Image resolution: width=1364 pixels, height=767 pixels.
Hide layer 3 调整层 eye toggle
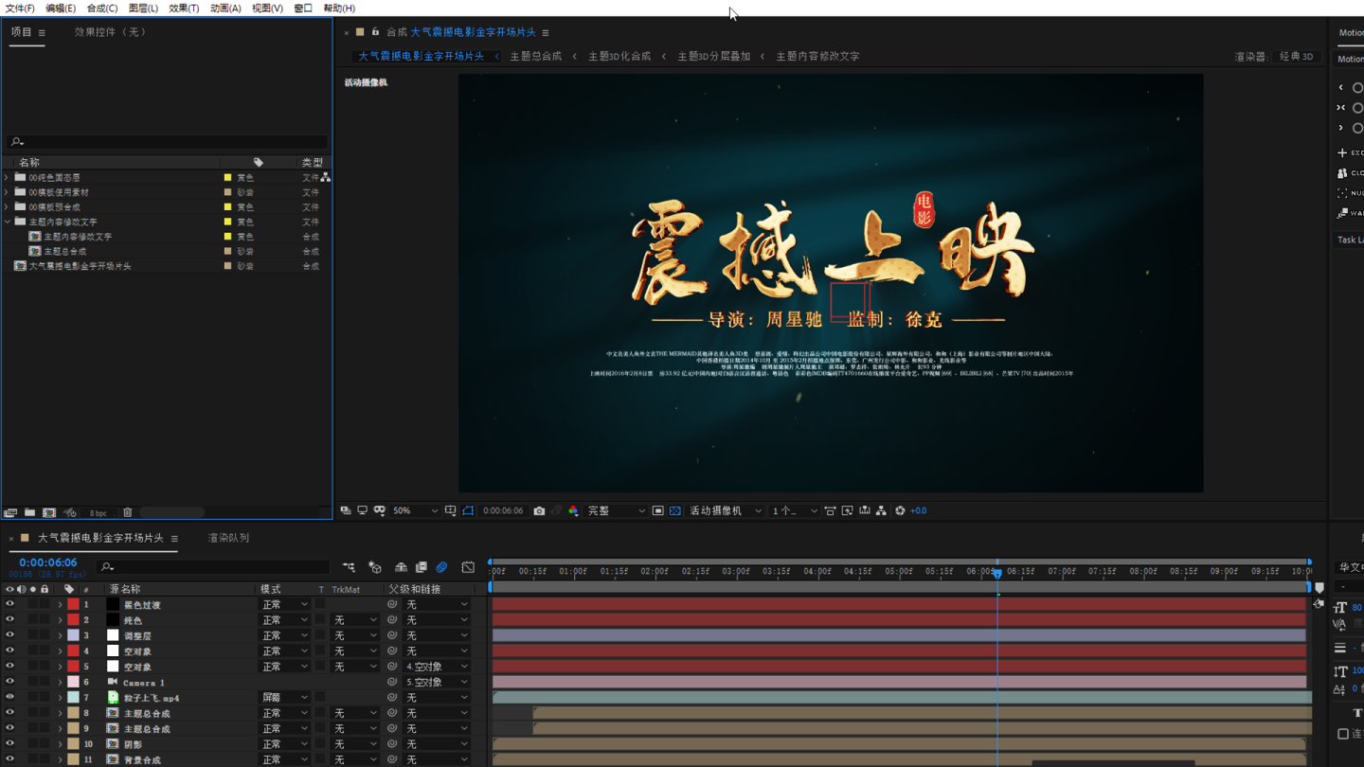pos(10,635)
